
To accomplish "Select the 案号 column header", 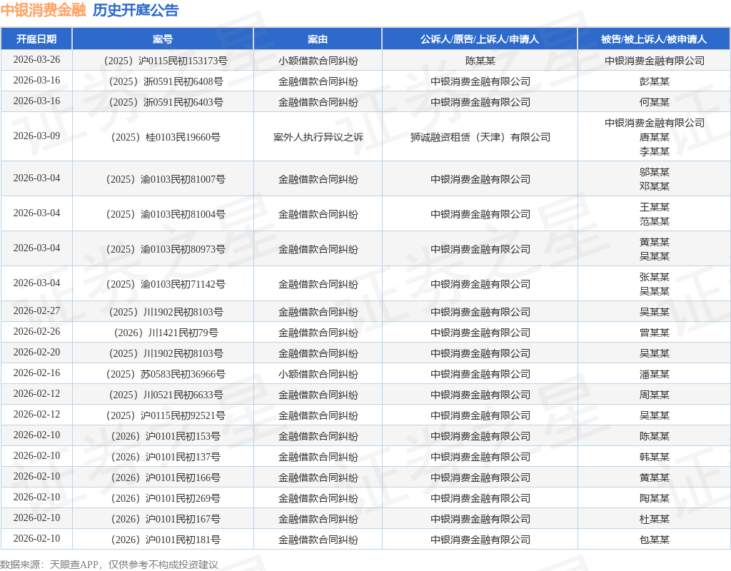I will 163,39.
